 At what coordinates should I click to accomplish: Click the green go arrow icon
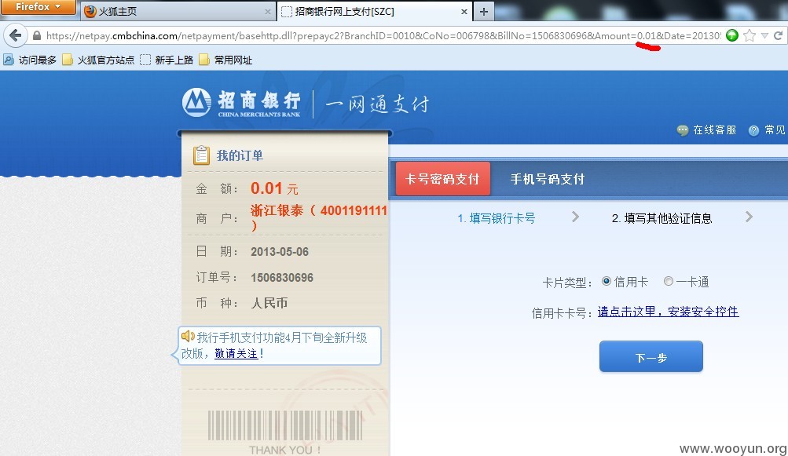point(732,35)
